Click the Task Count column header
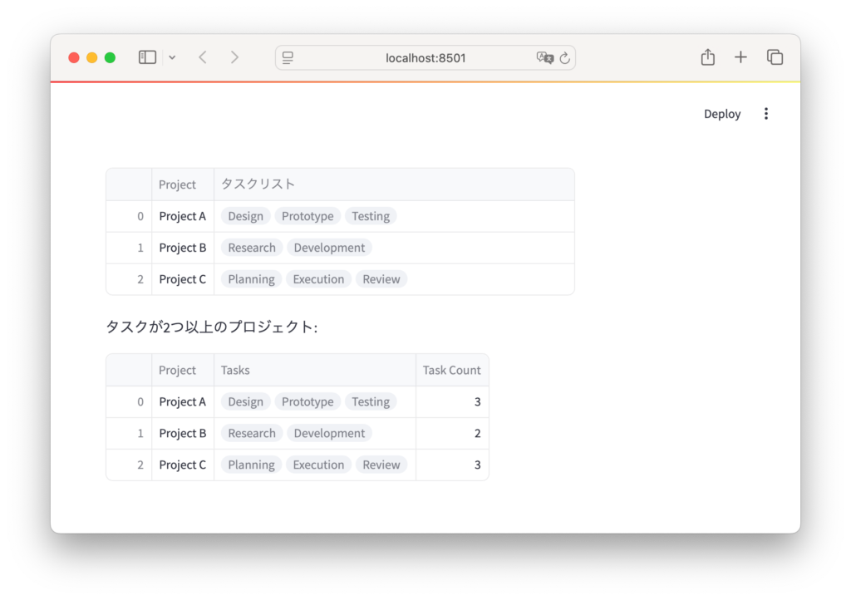 [x=451, y=371]
